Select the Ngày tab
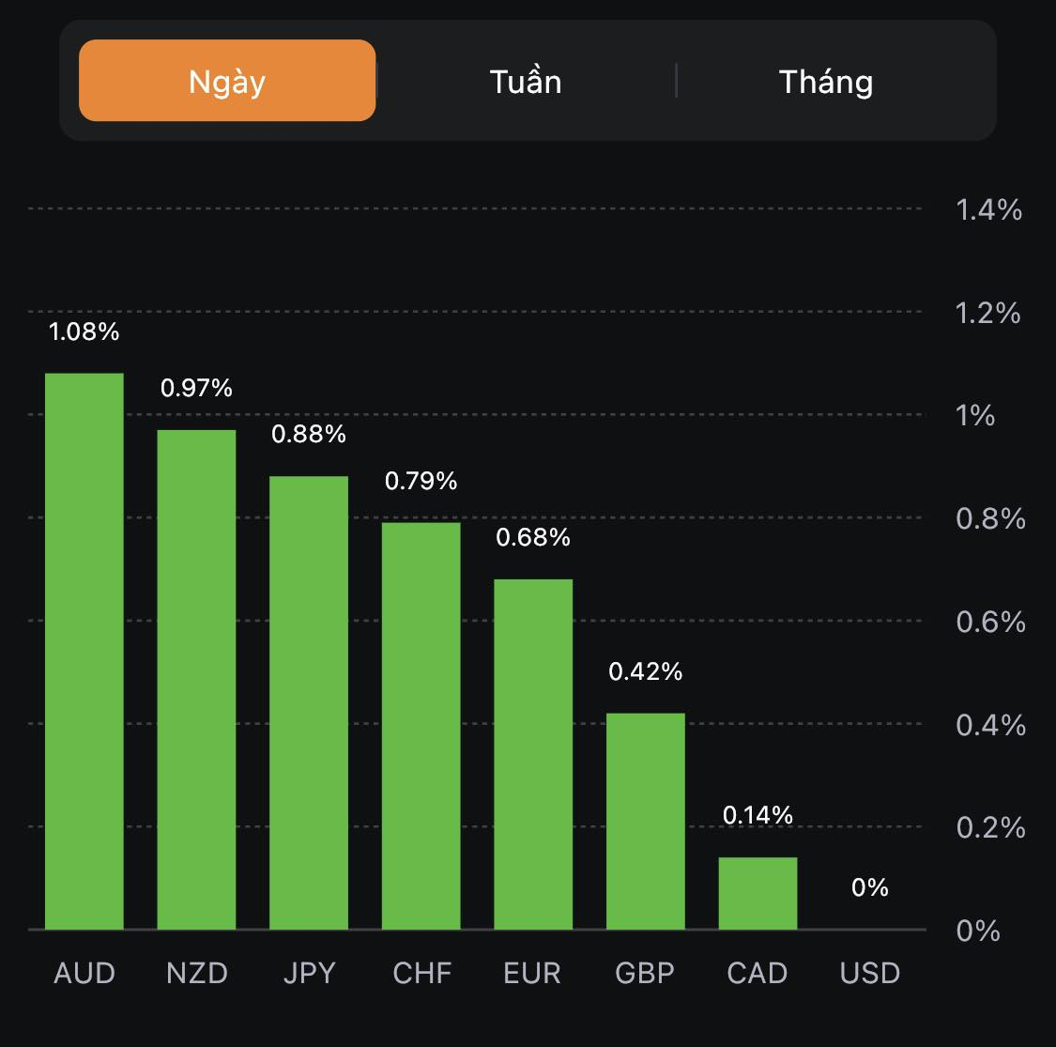1056x1047 pixels. [227, 81]
